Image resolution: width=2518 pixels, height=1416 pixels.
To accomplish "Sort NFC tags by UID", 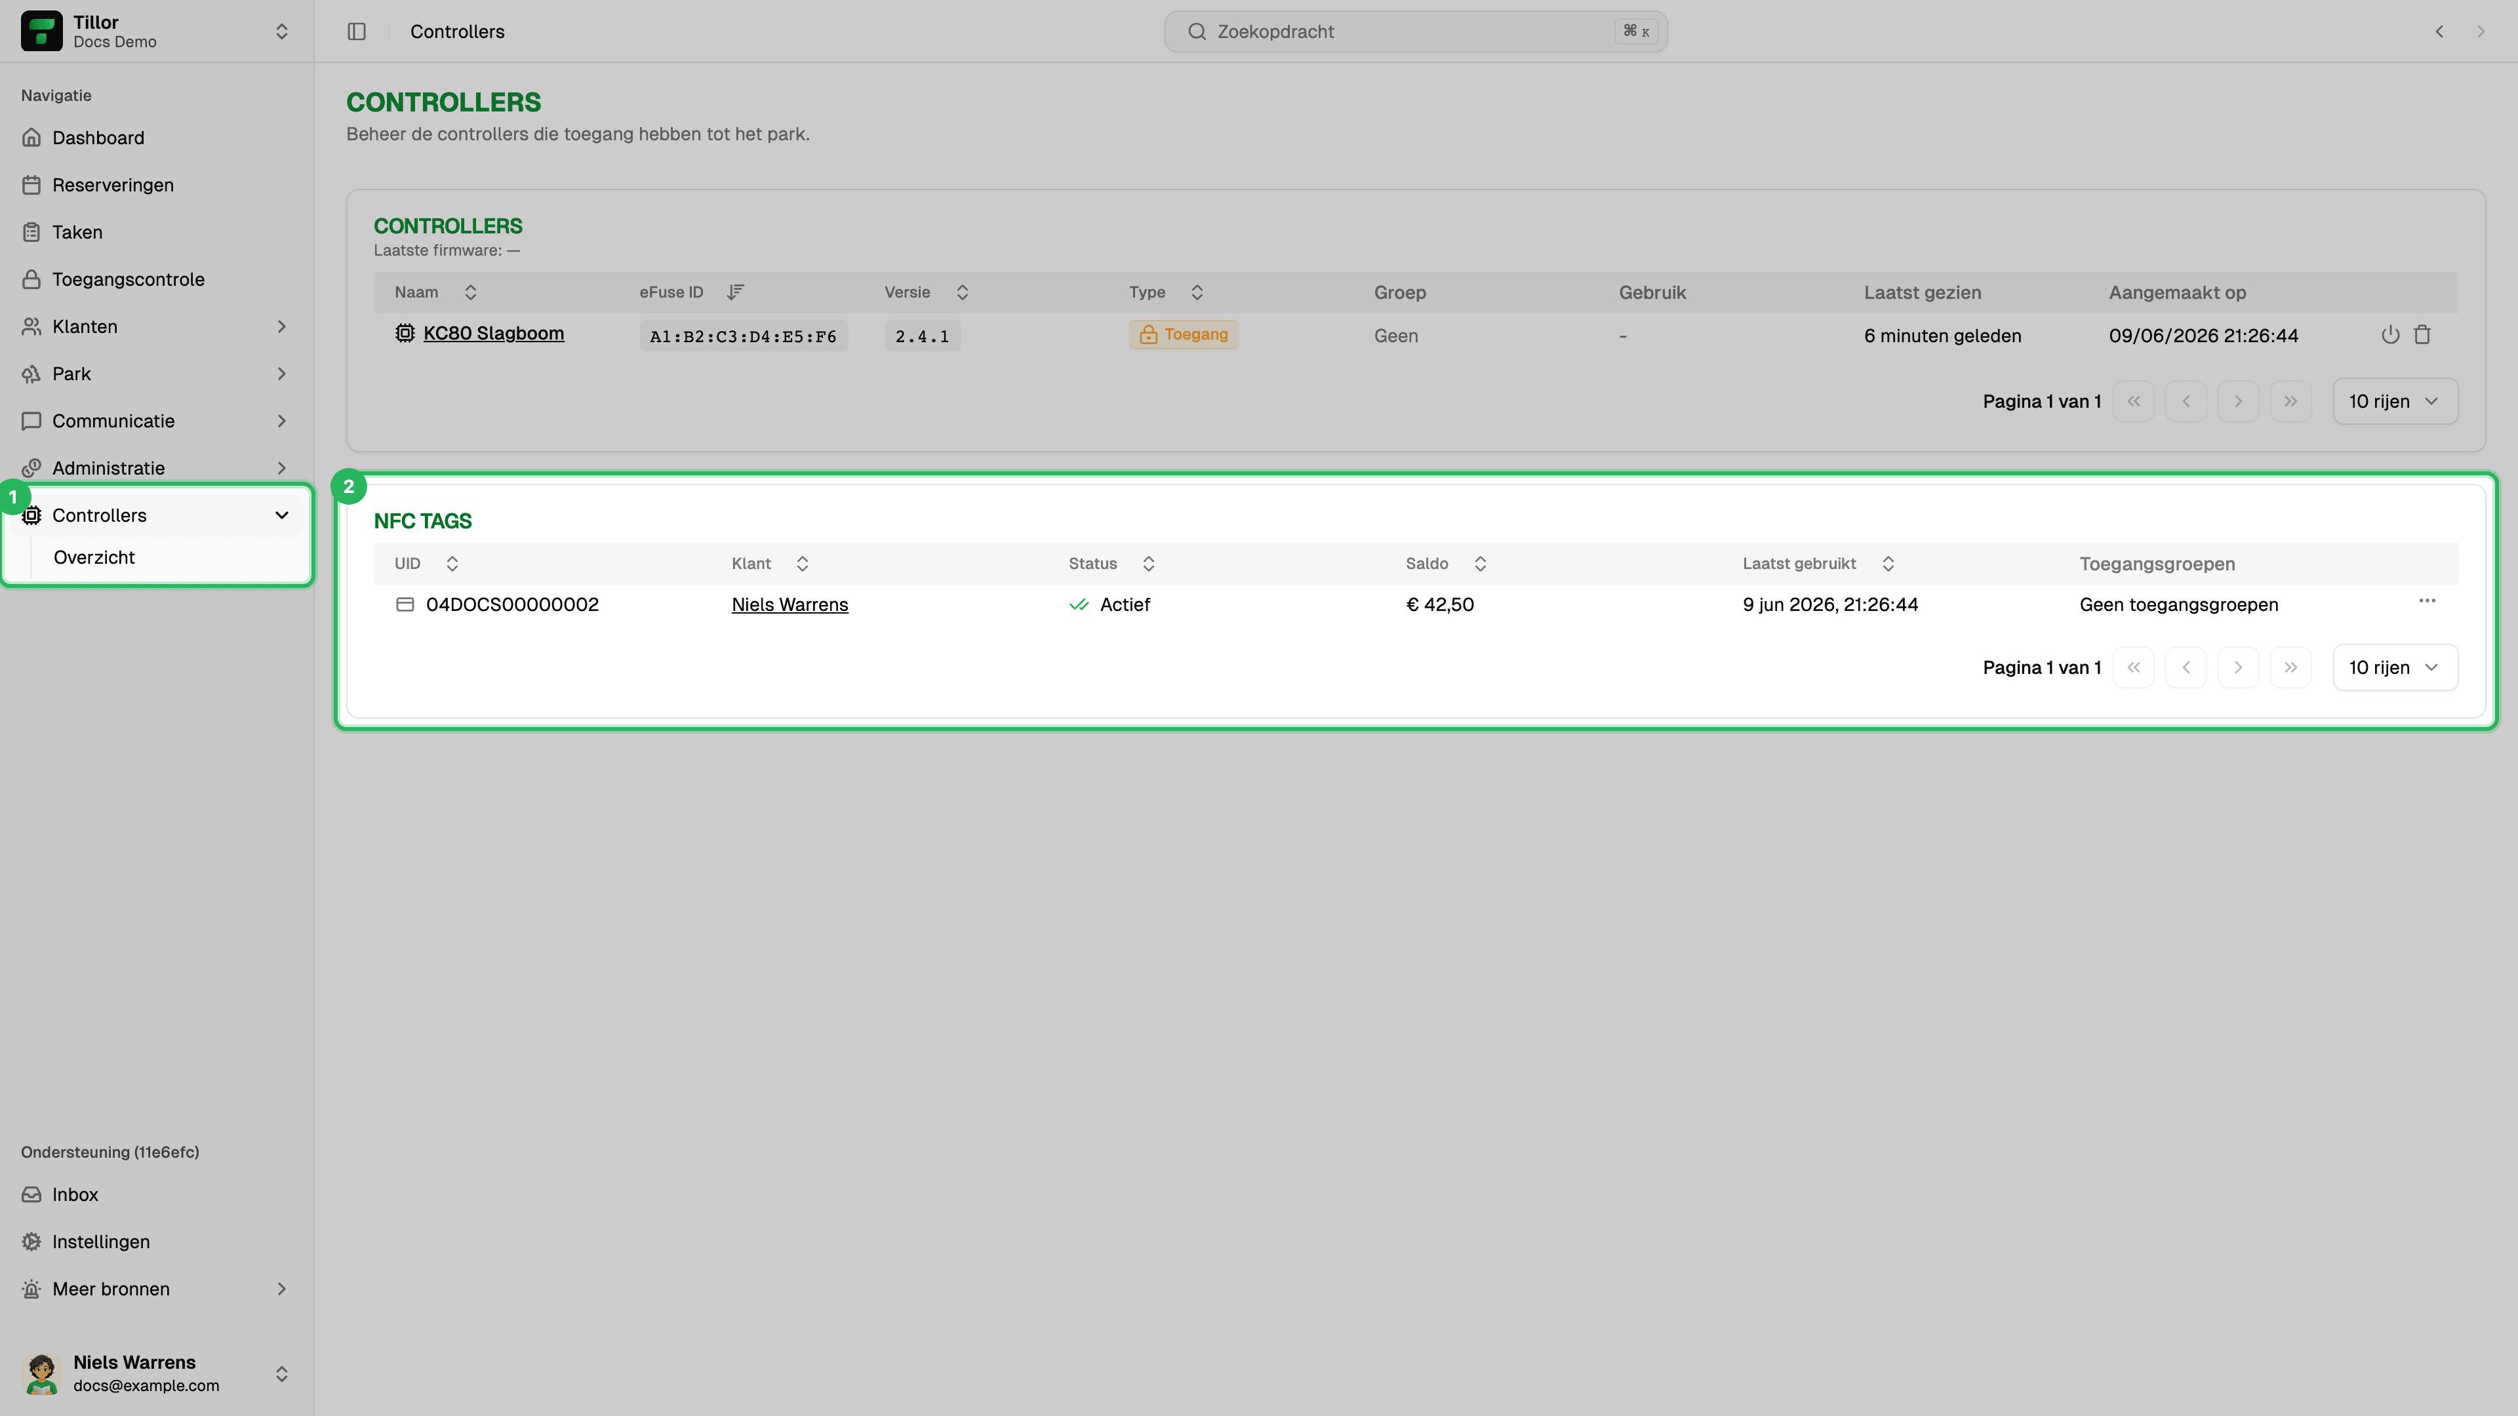I will pos(426,564).
